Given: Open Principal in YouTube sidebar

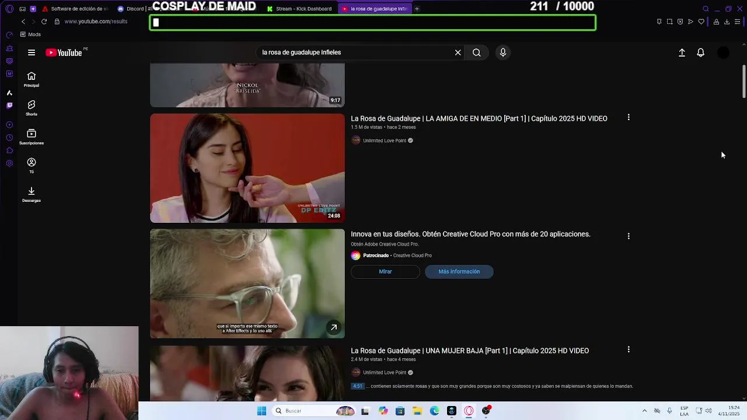Looking at the screenshot, I should 32,80.
